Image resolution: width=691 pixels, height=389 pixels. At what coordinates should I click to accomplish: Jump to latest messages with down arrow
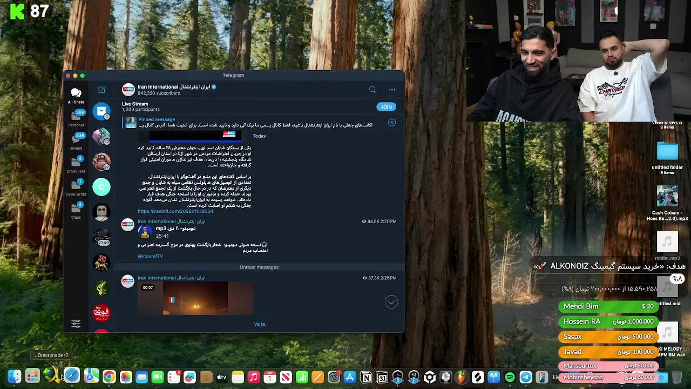point(391,302)
